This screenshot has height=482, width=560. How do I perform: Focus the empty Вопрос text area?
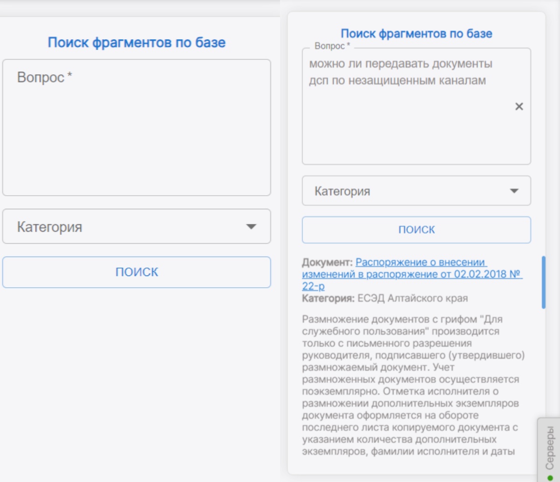[136, 135]
